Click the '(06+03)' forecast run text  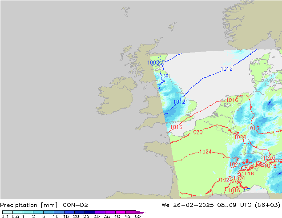[x=268, y=205]
